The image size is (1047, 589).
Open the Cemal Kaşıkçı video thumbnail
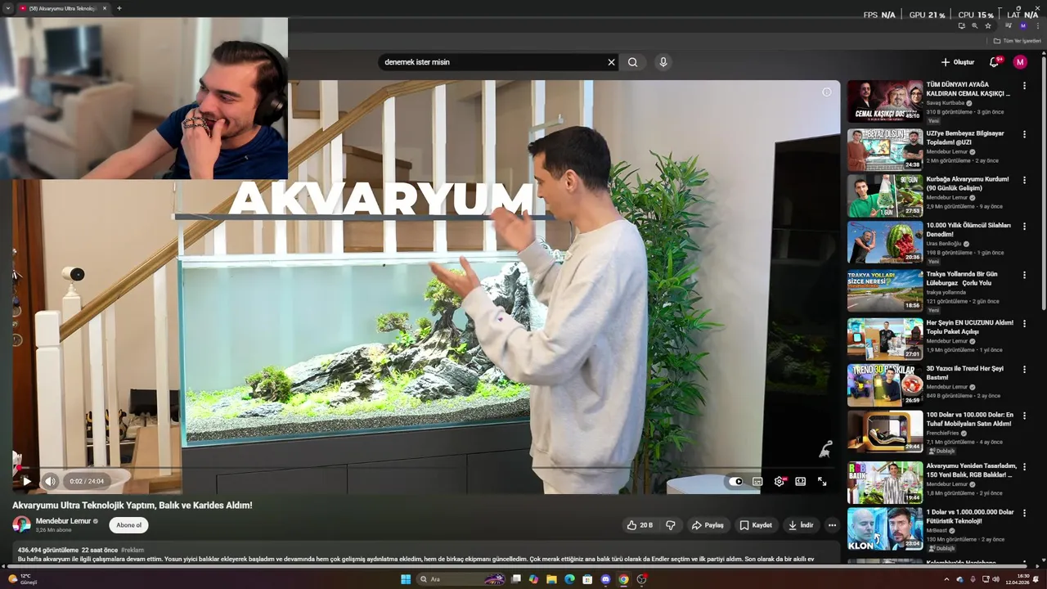click(885, 101)
